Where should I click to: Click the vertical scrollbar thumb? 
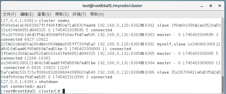[x=223, y=85]
